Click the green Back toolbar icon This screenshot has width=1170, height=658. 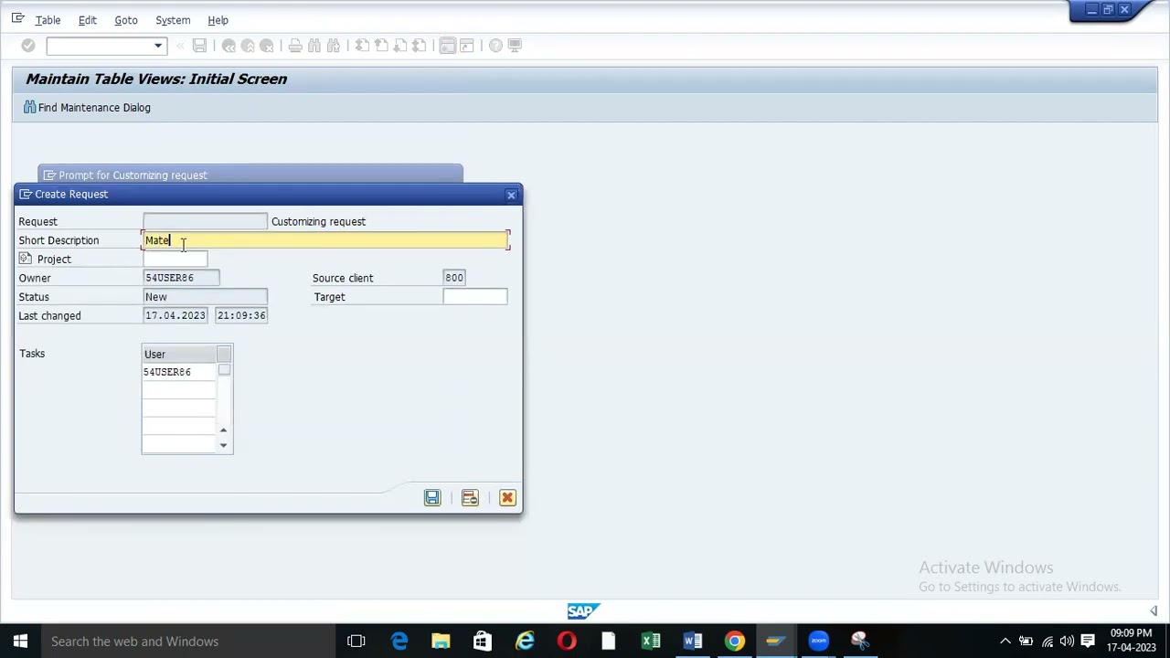click(x=229, y=46)
